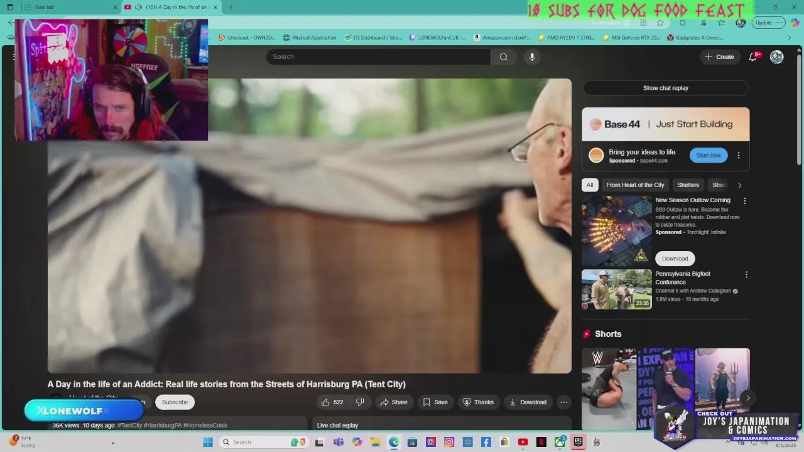Open Netflix from taskbar
Image resolution: width=804 pixels, height=452 pixels.
click(x=541, y=442)
